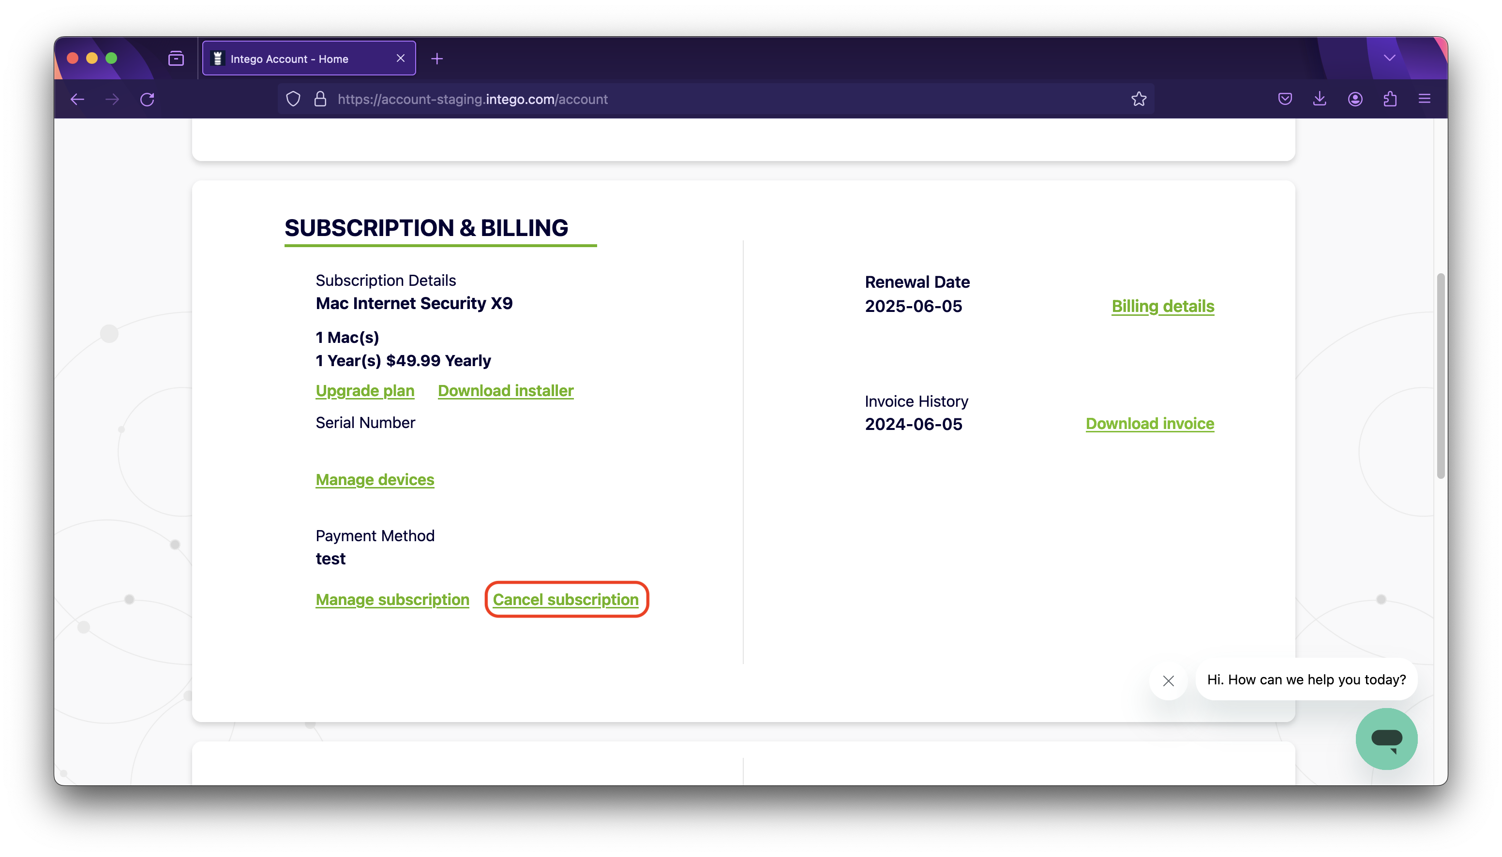Open the Firefox hamburger menu
The width and height of the screenshot is (1502, 857).
point(1424,99)
